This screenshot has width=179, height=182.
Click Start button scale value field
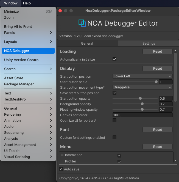click(166, 82)
